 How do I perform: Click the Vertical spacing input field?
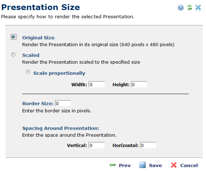(x=97, y=145)
